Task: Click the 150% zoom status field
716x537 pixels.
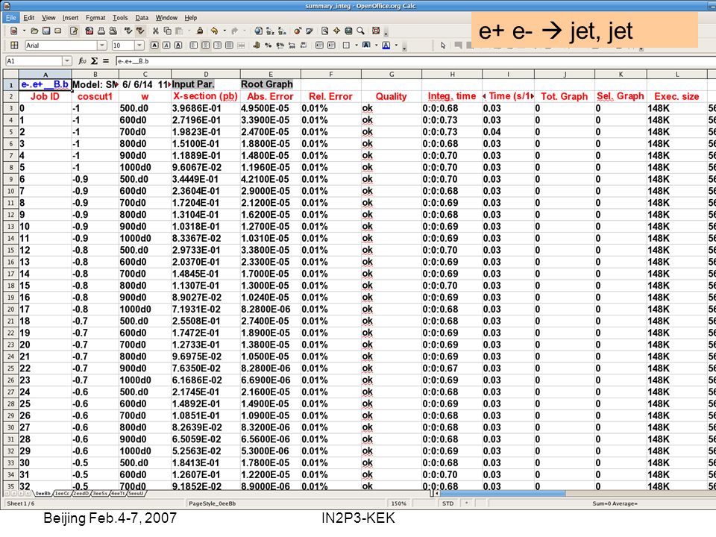Action: 398,503
